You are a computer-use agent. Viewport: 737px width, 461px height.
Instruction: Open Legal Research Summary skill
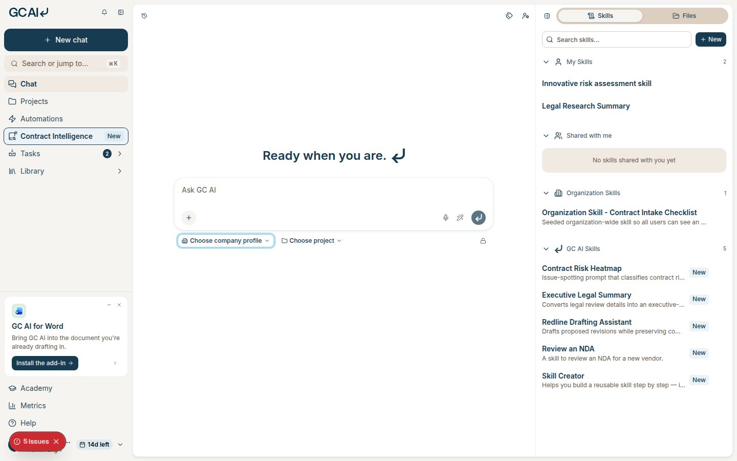tap(586, 106)
